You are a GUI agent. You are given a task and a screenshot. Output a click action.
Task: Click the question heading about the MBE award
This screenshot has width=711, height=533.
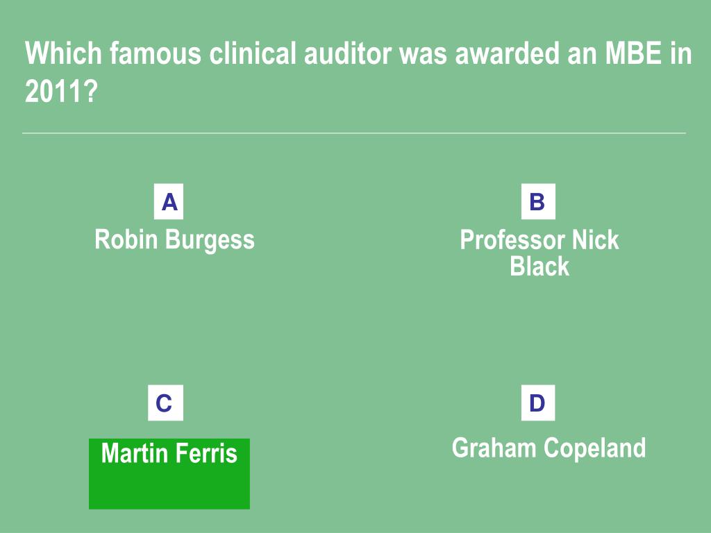tap(358, 71)
